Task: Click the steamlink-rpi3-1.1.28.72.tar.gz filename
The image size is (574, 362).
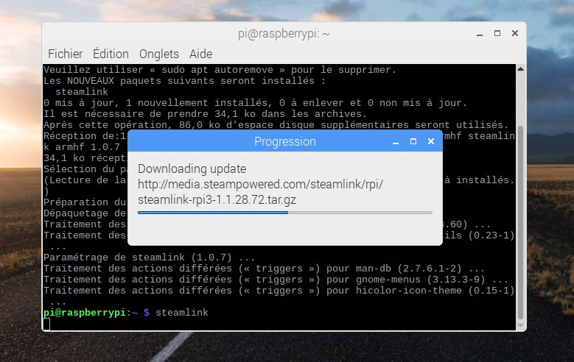Action: pyautogui.click(x=217, y=200)
